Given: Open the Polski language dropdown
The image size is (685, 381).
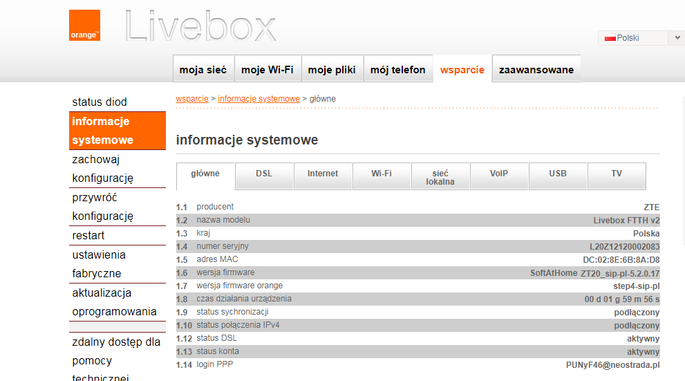Looking at the screenshot, I should pyautogui.click(x=641, y=38).
